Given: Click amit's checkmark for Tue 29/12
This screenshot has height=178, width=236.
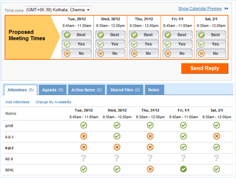Looking at the screenshot, I should point(84,125).
